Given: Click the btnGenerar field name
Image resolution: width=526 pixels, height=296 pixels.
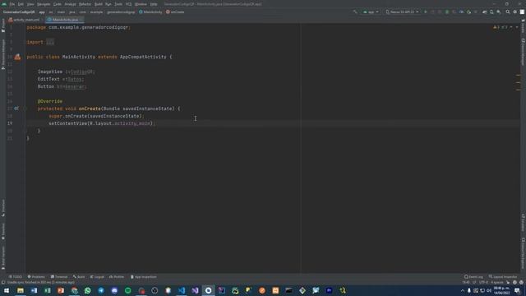Looking at the screenshot, I should tap(72, 86).
